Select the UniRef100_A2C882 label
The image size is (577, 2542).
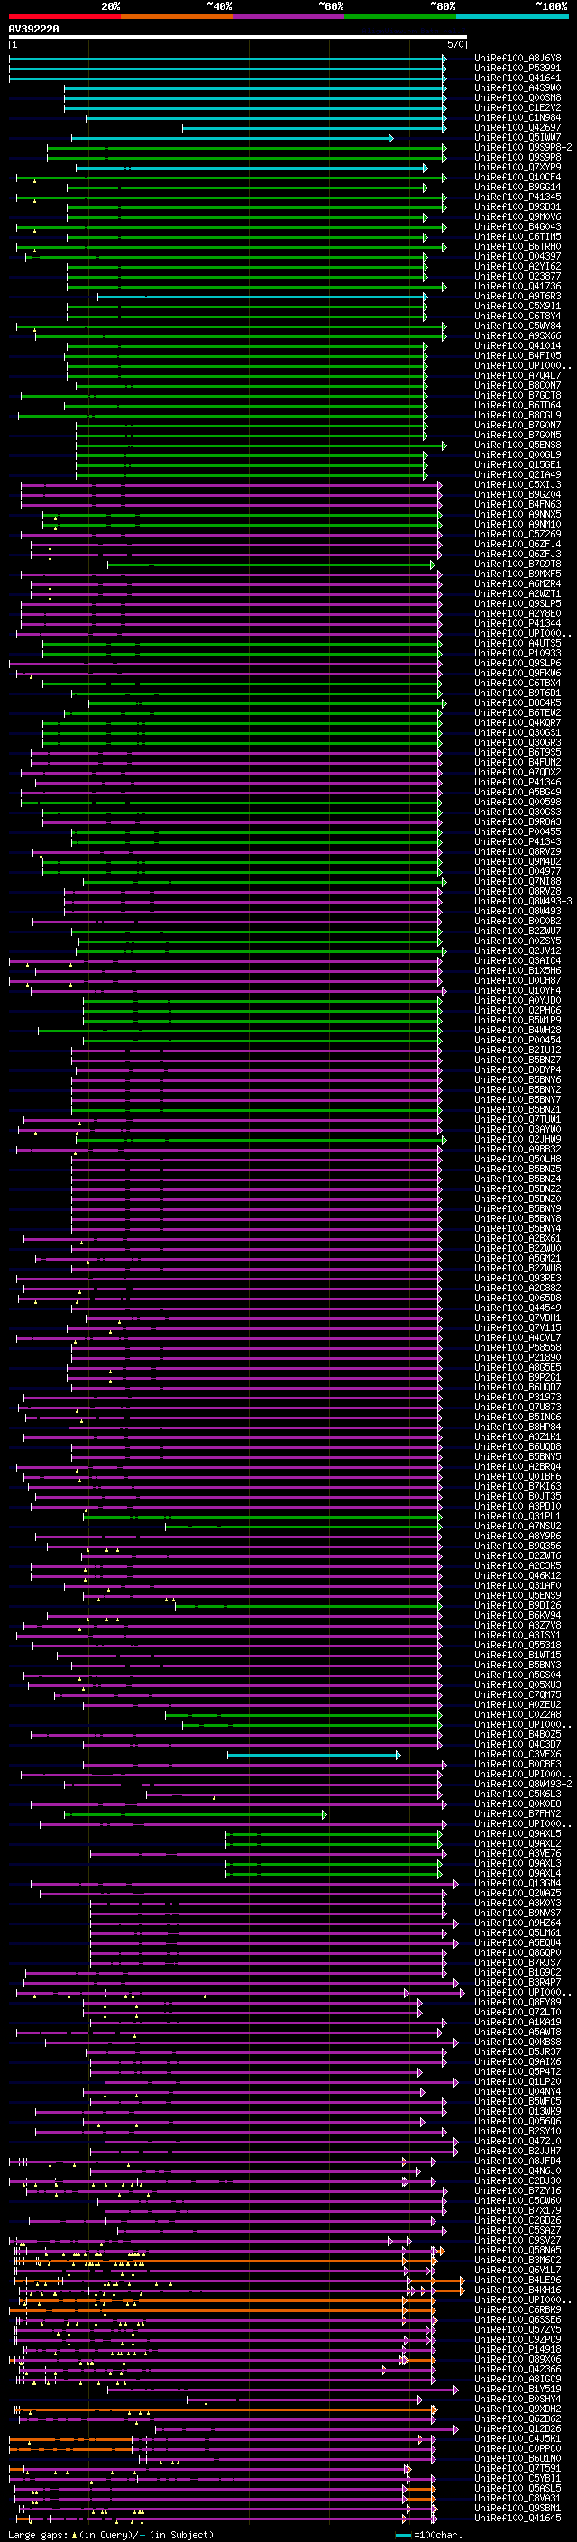(517, 1288)
